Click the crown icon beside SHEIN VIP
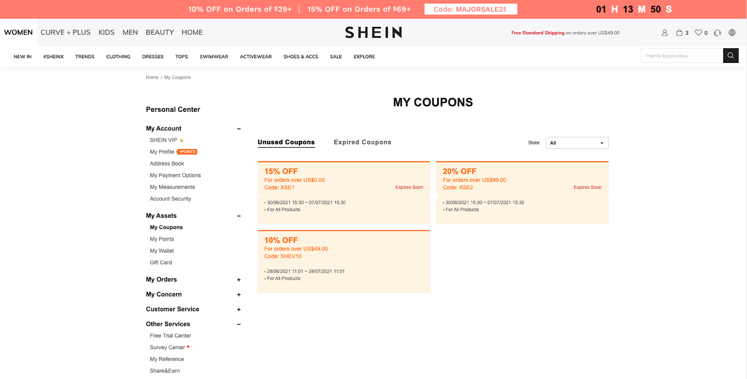The height and width of the screenshot is (379, 747). (181, 140)
